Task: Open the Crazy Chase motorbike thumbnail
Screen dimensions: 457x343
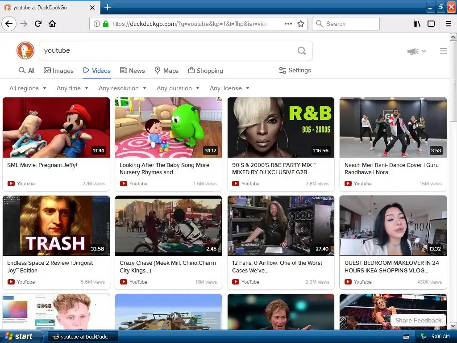Action: (x=168, y=226)
